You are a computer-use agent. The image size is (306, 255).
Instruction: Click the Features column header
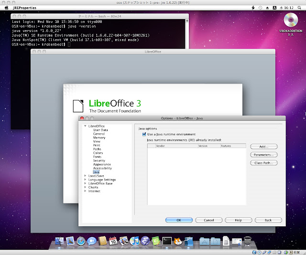(x=233, y=146)
